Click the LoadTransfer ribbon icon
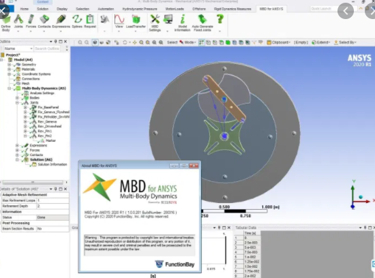The height and width of the screenshot is (278, 375). (136, 20)
